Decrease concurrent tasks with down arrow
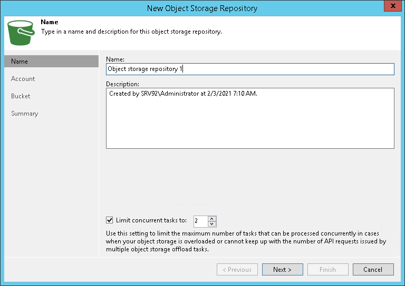This screenshot has width=405, height=286. 211,223
